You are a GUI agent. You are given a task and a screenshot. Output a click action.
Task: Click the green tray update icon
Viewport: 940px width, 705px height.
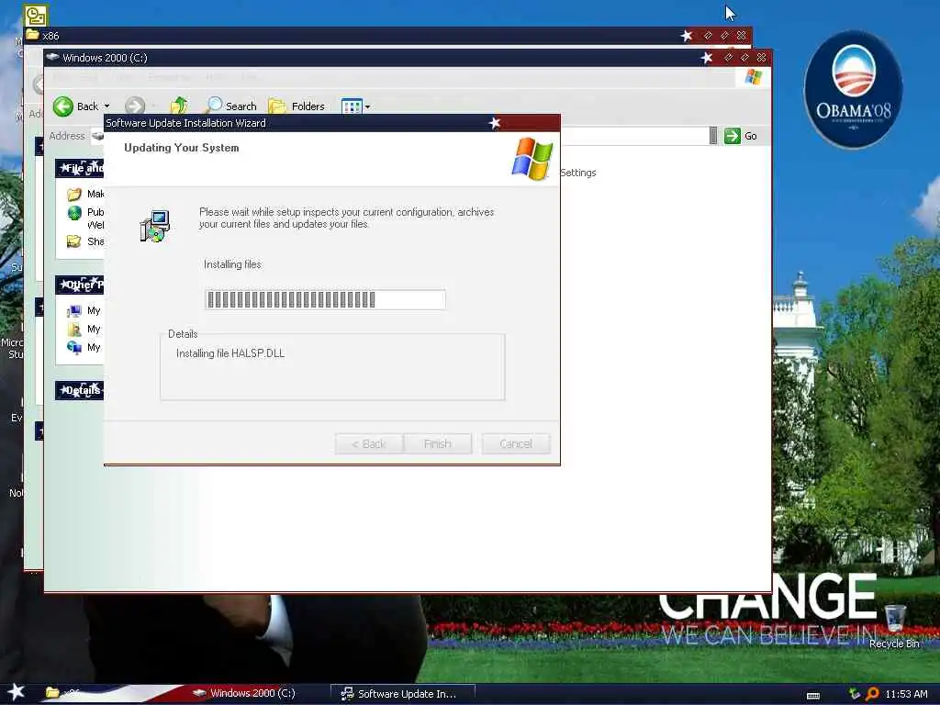tap(855, 694)
